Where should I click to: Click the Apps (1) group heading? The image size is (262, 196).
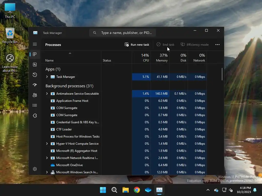pos(53,69)
